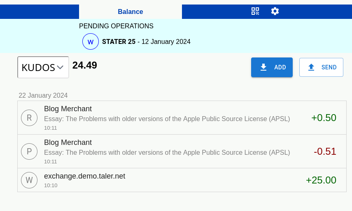Open the +0.50 Blog Merchant refund transaction

[167, 118]
